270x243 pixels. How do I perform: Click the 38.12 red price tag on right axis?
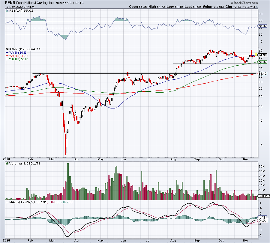pos(263,74)
